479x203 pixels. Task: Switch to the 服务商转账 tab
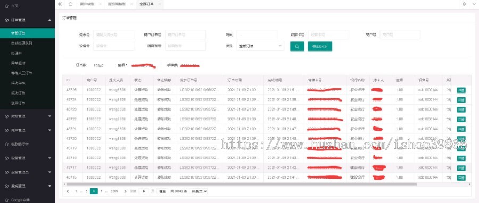point(117,4)
